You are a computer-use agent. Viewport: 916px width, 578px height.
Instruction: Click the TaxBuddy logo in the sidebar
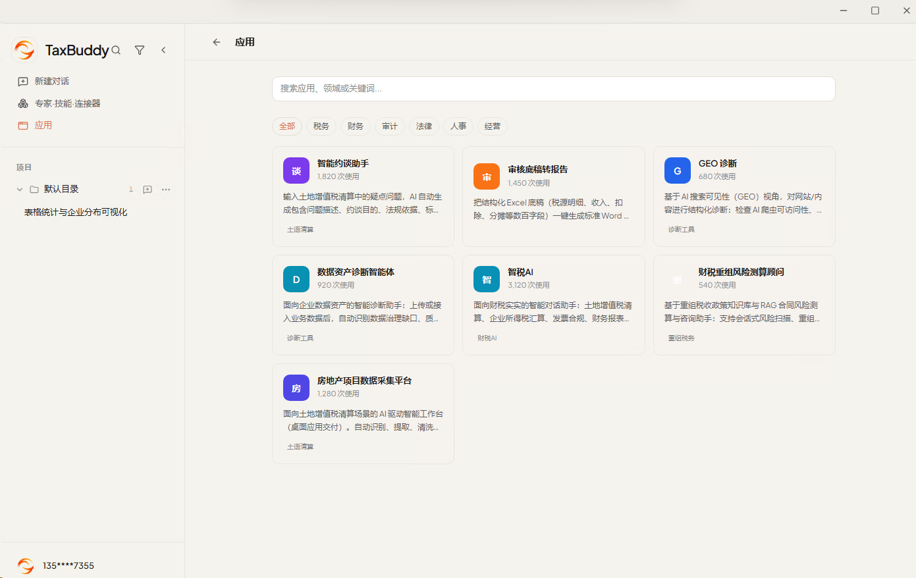24,50
